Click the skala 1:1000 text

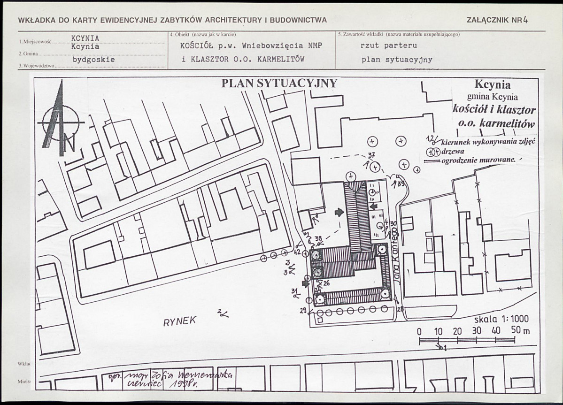[501, 319]
